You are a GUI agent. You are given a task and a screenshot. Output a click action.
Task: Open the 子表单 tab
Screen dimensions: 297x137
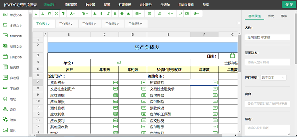coord(165,5)
